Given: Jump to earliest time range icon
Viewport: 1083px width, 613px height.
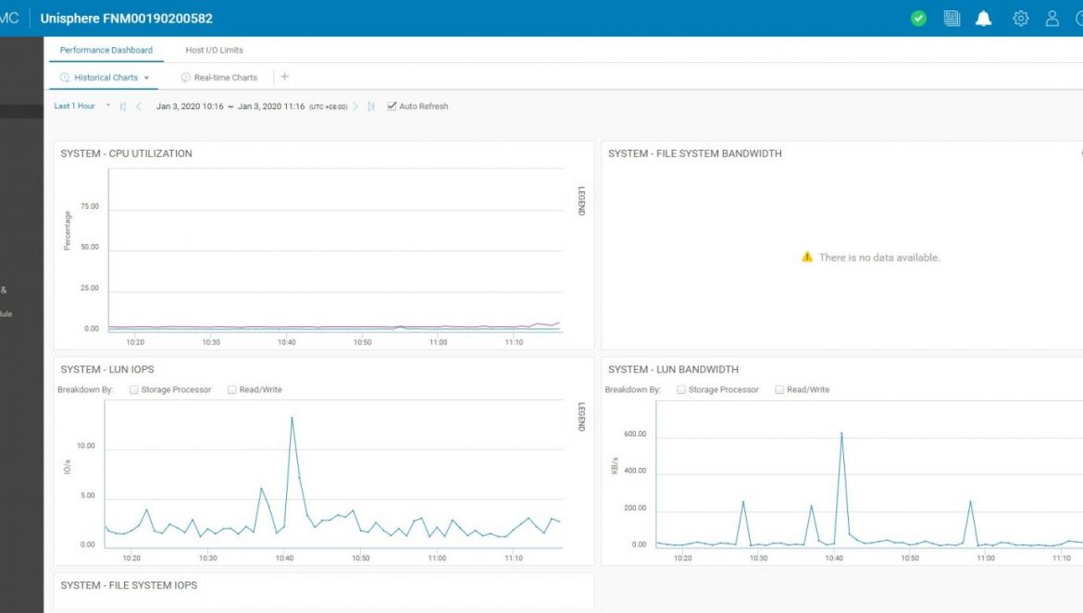Looking at the screenshot, I should 123,106.
